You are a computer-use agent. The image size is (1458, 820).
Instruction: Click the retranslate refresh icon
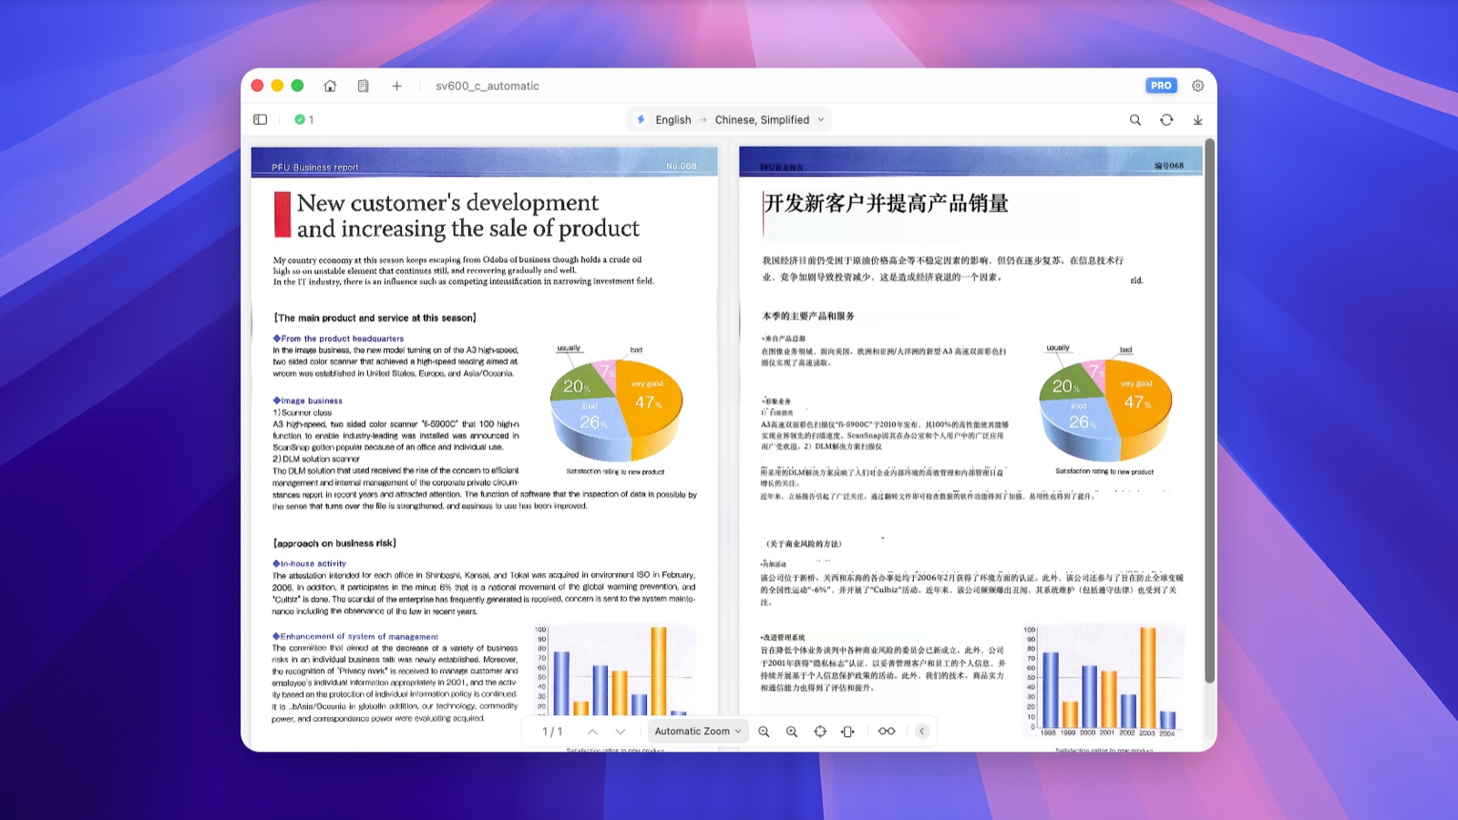(x=1166, y=119)
